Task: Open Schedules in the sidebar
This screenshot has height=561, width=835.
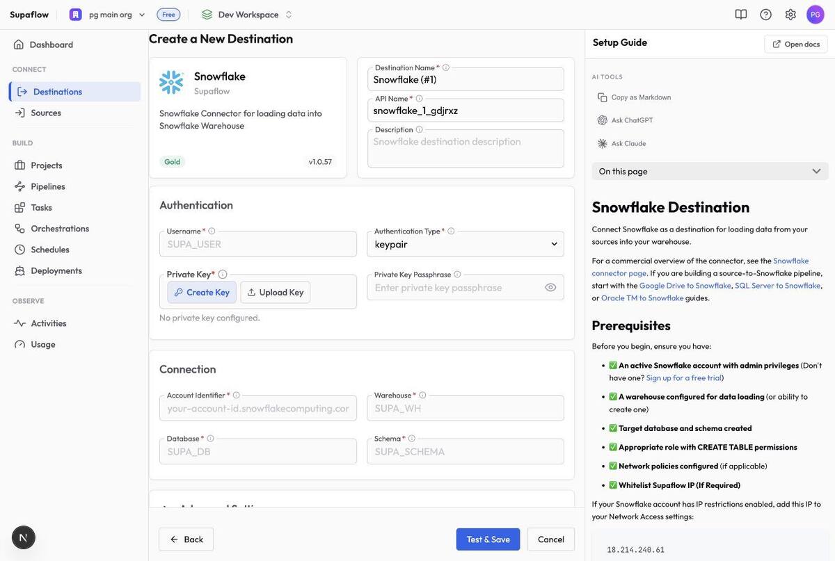Action: [74, 250]
